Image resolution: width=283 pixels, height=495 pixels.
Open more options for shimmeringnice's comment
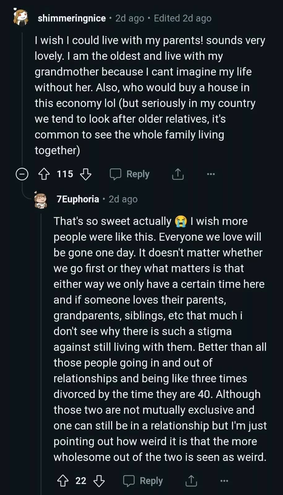211,174
